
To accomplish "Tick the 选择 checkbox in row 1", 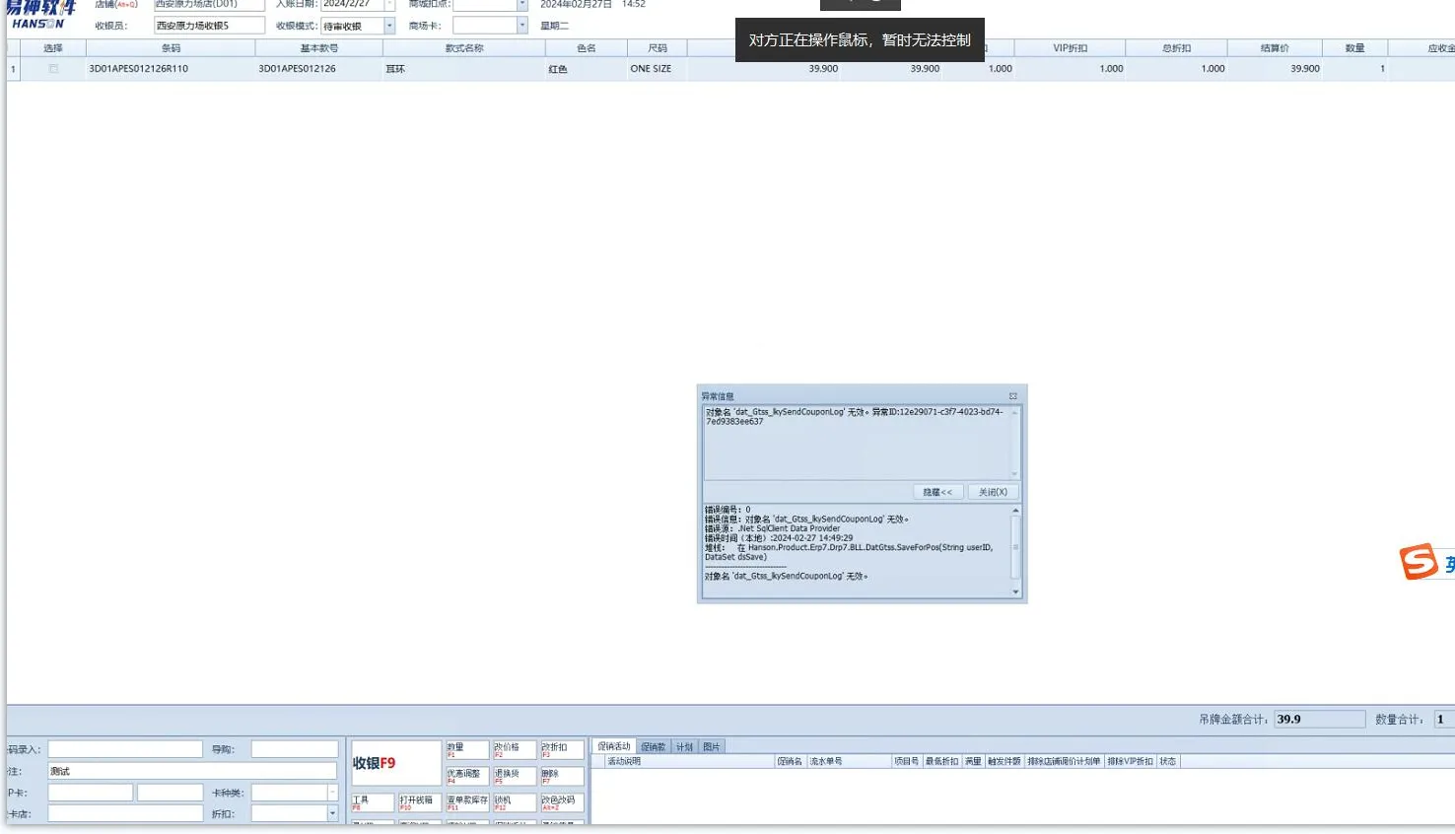I will (x=53, y=69).
